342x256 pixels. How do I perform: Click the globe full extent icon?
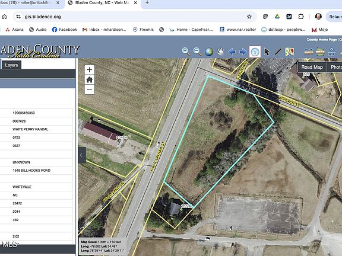click(x=209, y=52)
